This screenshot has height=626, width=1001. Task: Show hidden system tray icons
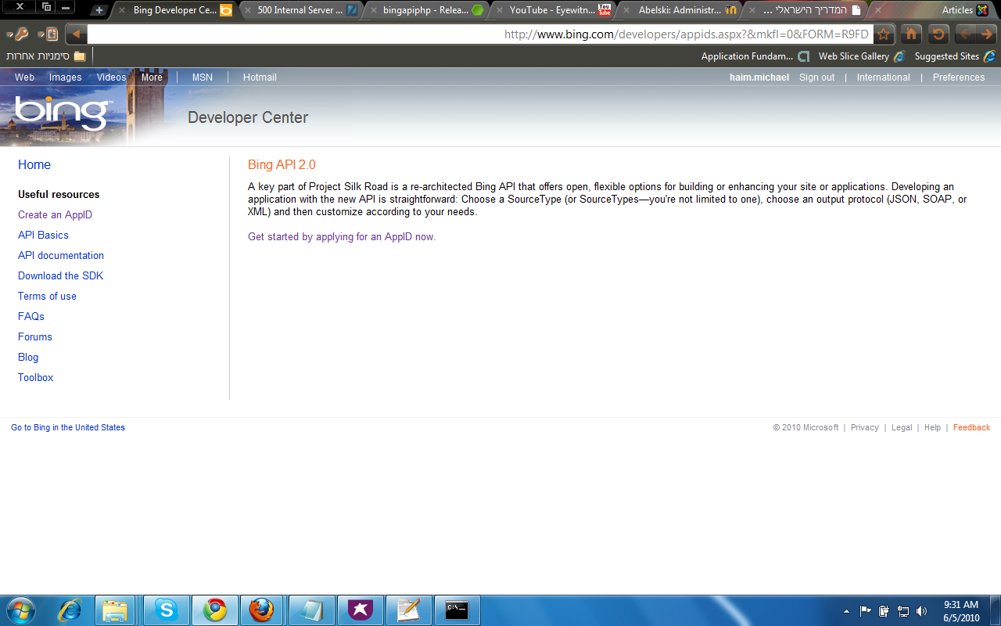[x=846, y=611]
